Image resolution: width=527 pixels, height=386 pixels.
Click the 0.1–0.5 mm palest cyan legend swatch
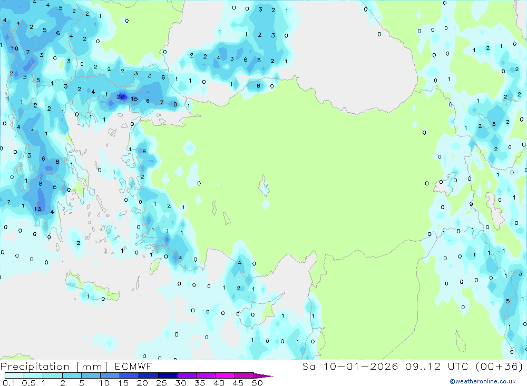click(x=14, y=375)
